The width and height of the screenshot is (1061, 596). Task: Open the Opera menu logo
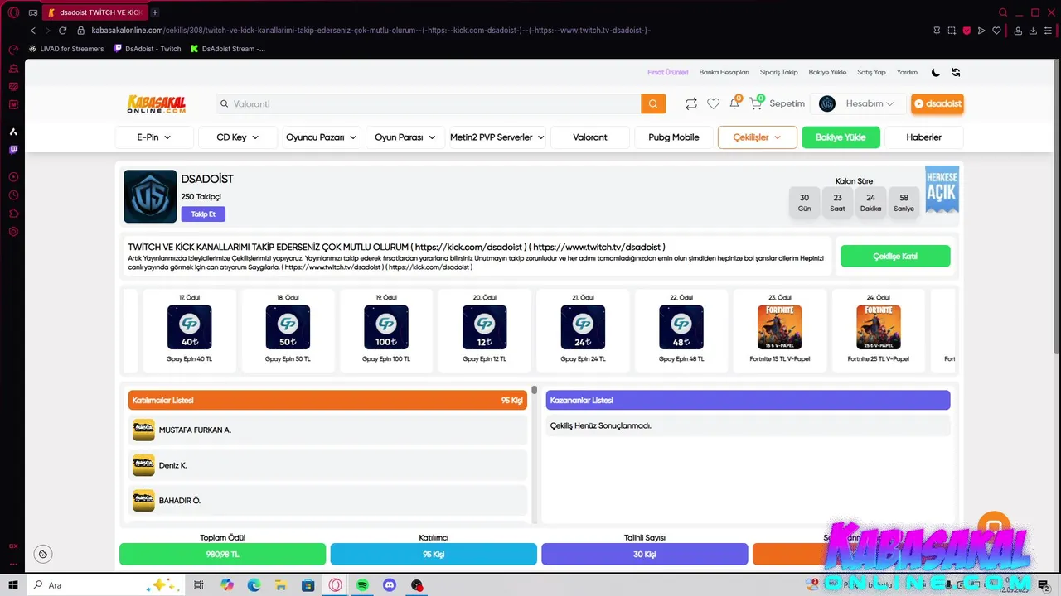point(13,12)
